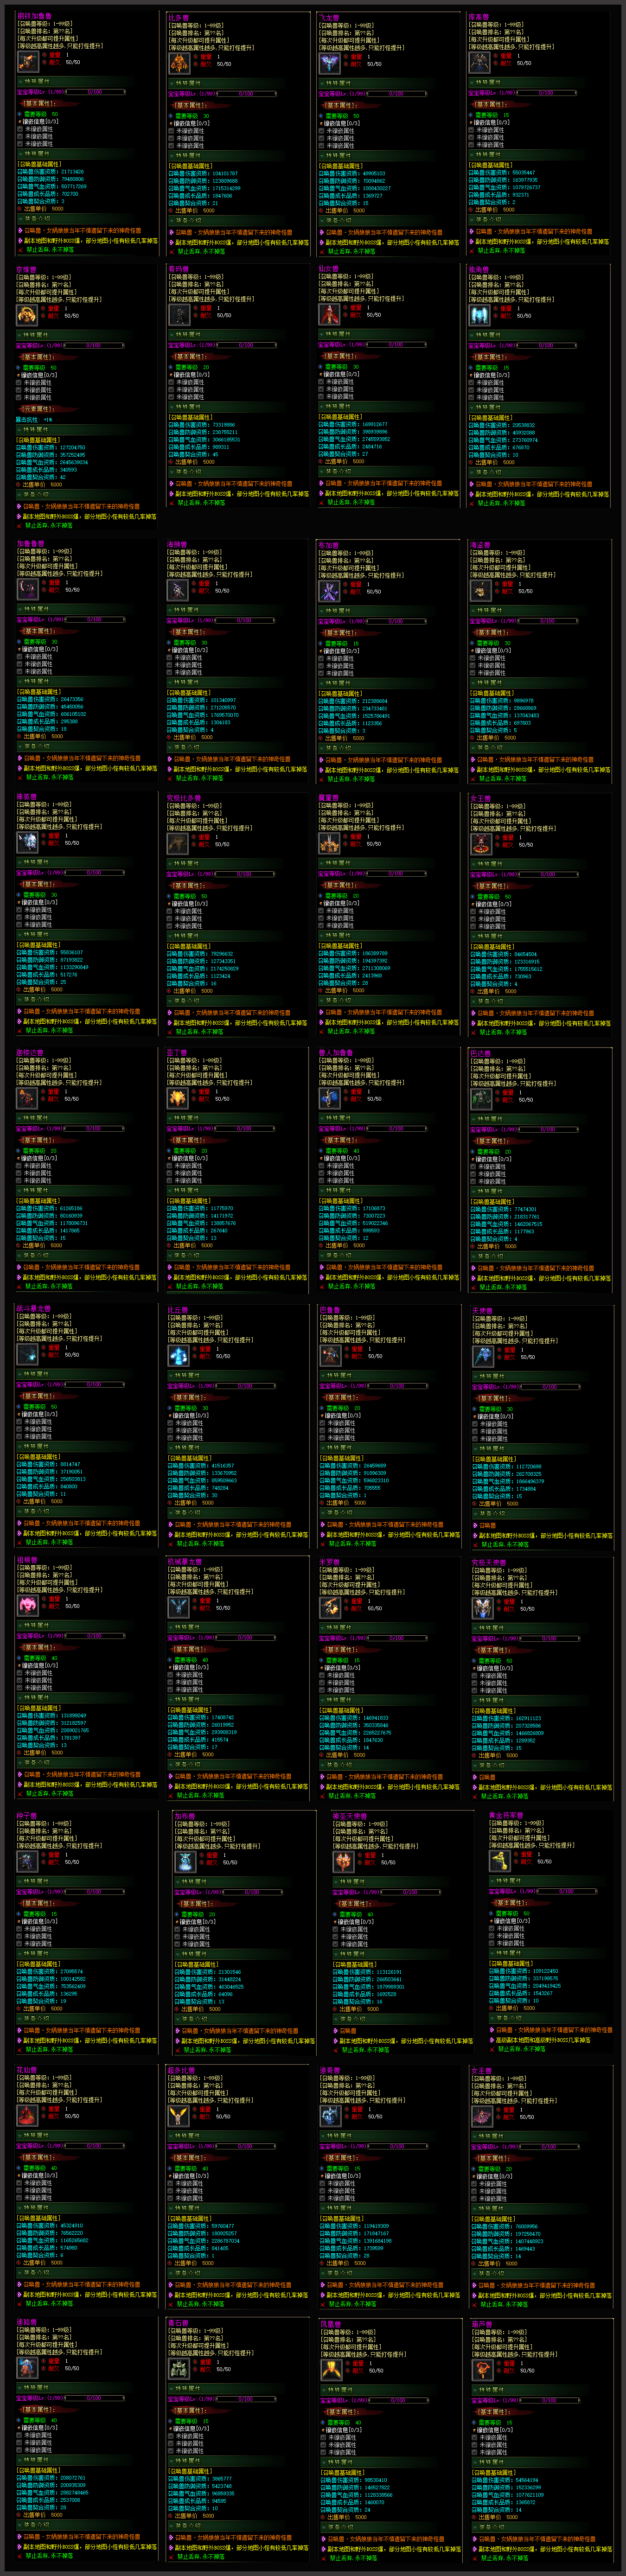Select the purple icon in 加鲁鲁兽 card

click(x=27, y=589)
